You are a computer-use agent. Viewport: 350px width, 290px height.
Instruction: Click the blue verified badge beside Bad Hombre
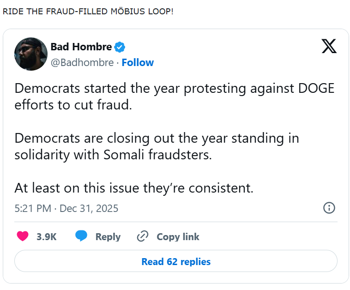coord(120,47)
